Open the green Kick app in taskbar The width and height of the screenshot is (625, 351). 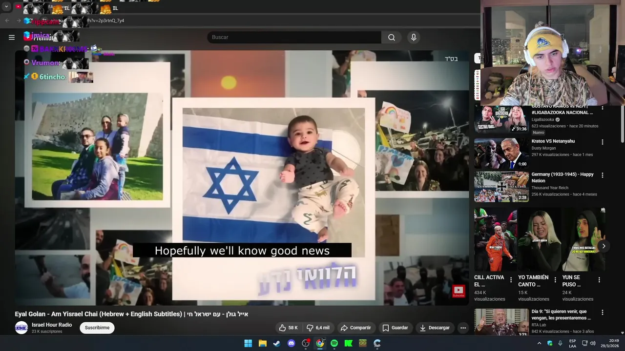point(348,343)
